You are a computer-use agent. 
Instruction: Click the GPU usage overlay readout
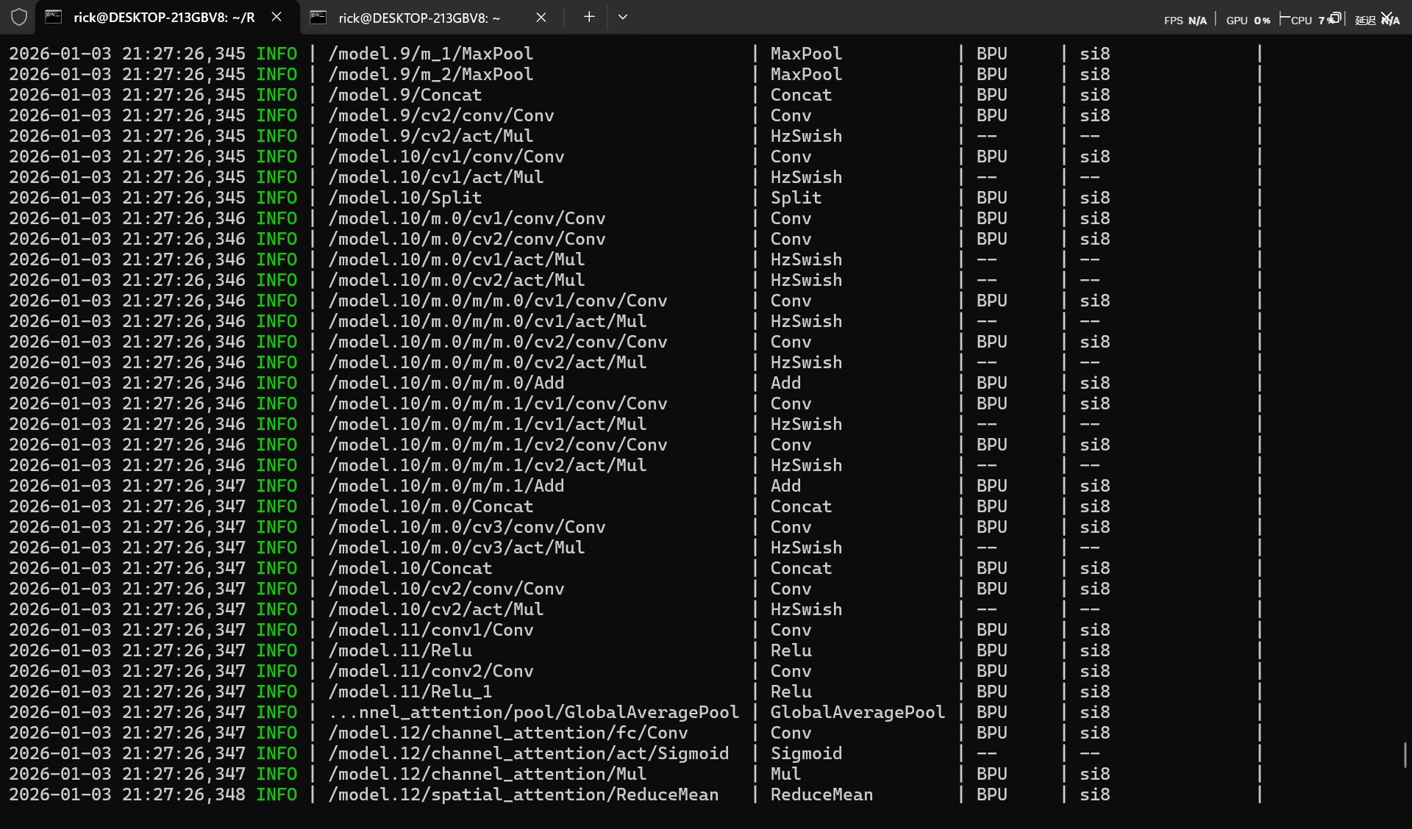1247,21
